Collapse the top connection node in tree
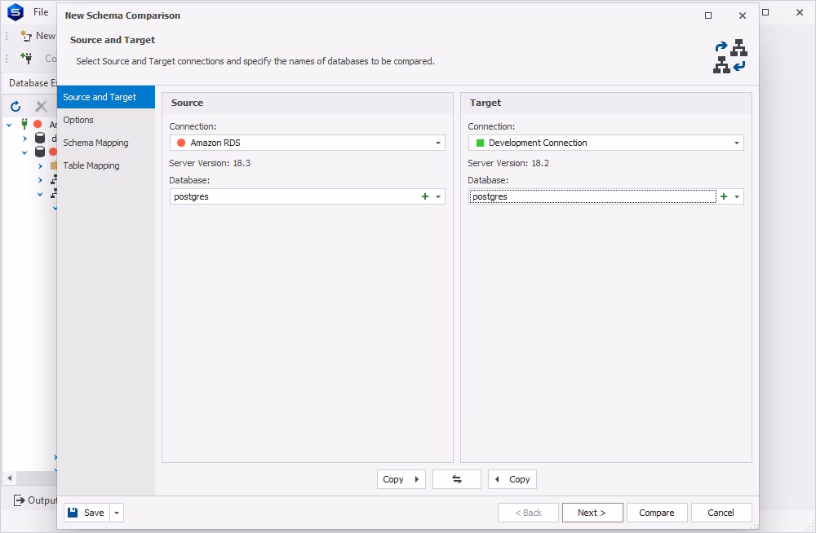The width and height of the screenshot is (816, 533). pyautogui.click(x=9, y=125)
